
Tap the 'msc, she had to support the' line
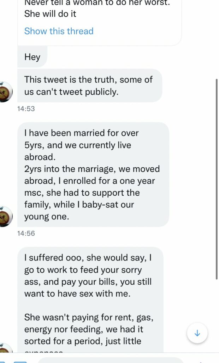[x=82, y=193]
